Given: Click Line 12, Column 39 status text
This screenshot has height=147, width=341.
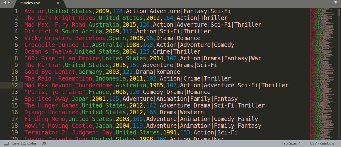Looking at the screenshot, I should (x=29, y=144).
